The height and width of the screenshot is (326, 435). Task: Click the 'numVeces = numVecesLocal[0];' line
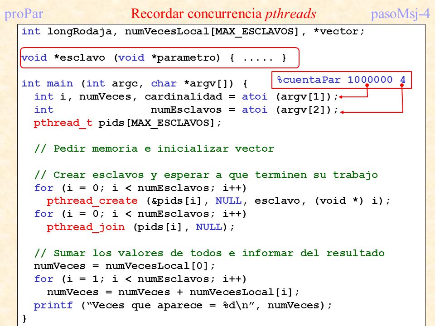tap(125, 266)
